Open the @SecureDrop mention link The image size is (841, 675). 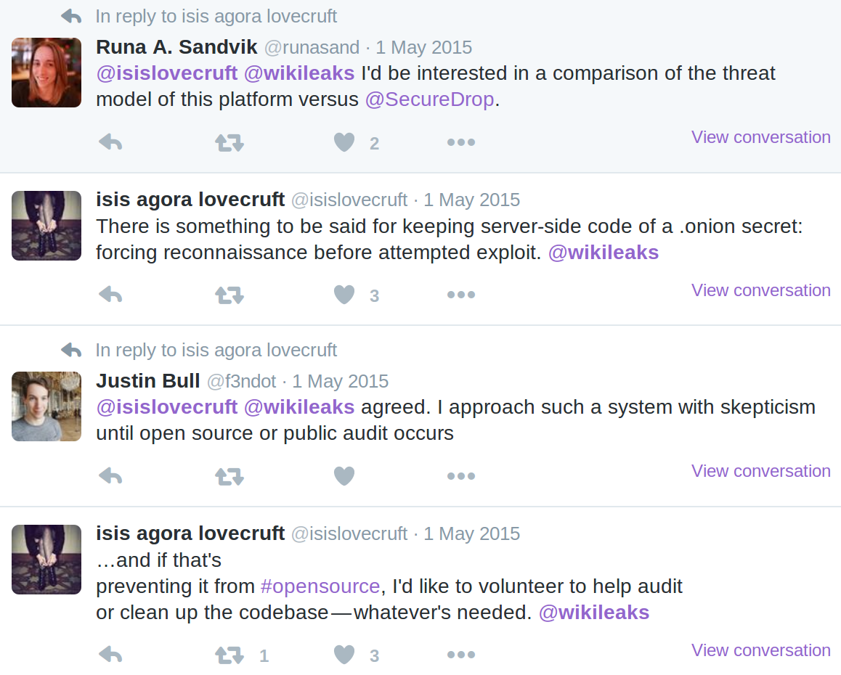click(x=430, y=99)
